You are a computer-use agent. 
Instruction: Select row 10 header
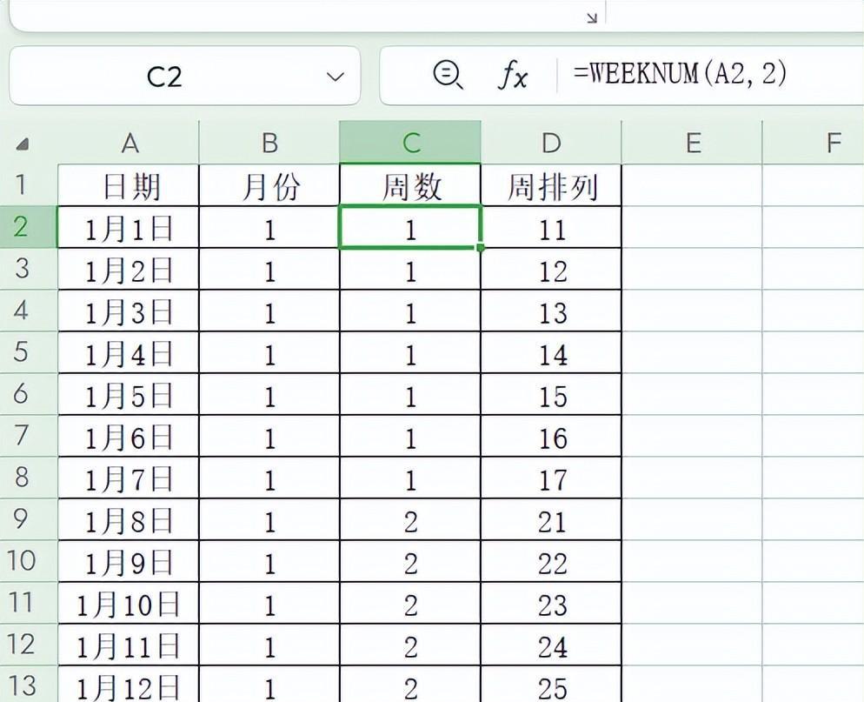(x=29, y=561)
